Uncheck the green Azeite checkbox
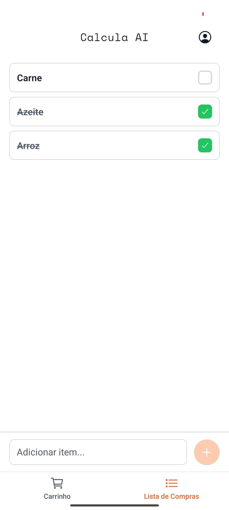The width and height of the screenshot is (229, 510). pyautogui.click(x=205, y=112)
